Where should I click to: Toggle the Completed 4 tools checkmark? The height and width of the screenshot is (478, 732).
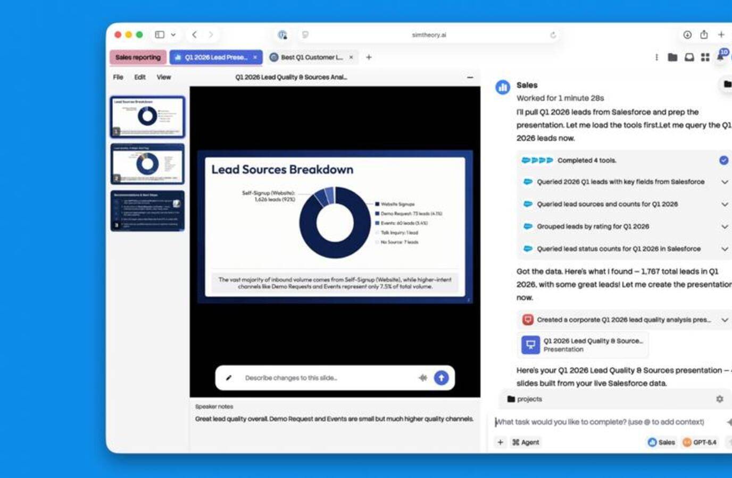coord(723,160)
